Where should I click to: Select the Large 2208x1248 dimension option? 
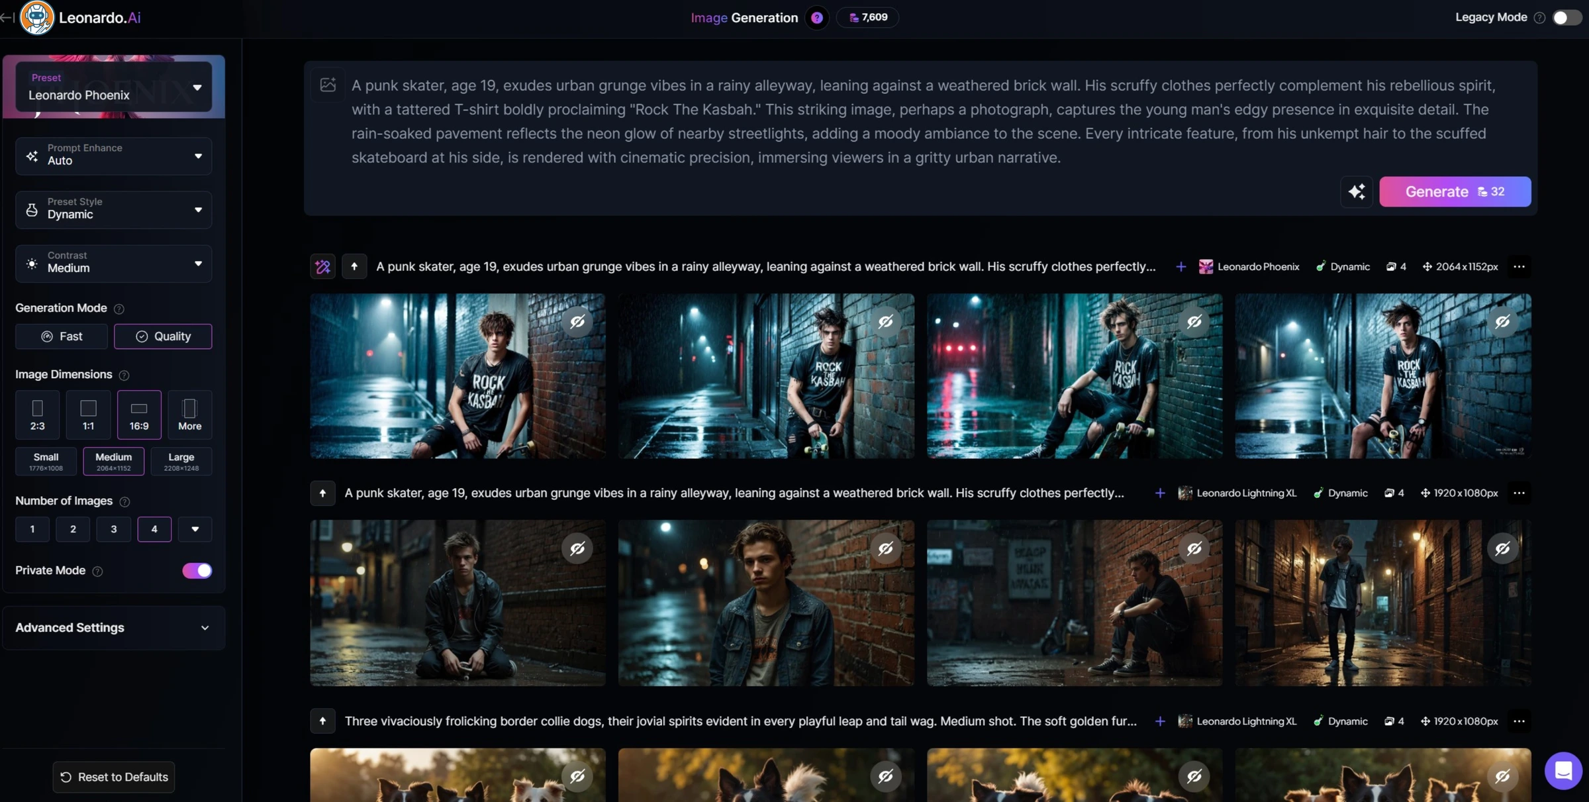click(180, 461)
